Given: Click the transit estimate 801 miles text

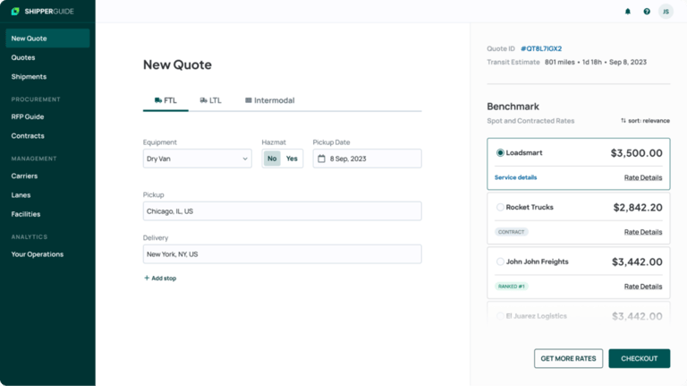Looking at the screenshot, I should coord(559,63).
